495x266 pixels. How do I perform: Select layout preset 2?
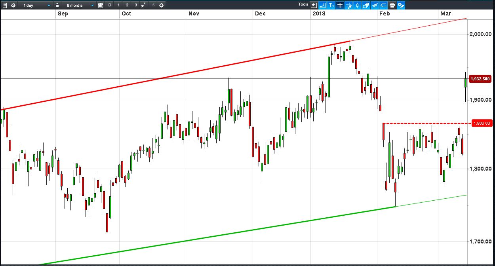pos(127,5)
